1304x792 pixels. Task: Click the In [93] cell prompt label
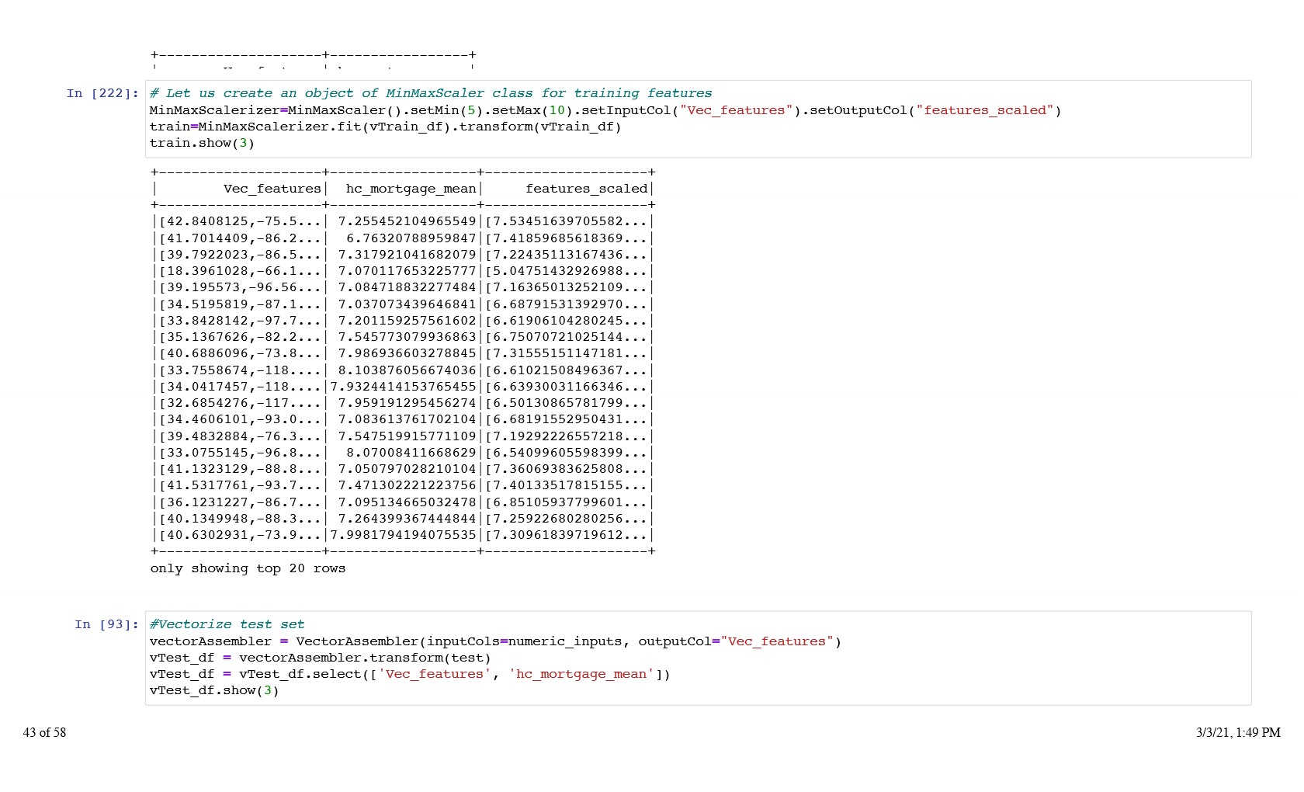106,624
